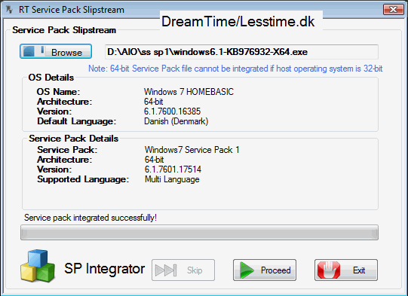Click the 'Danish (Denmark)' language value
This screenshot has width=408, height=296.
176,121
